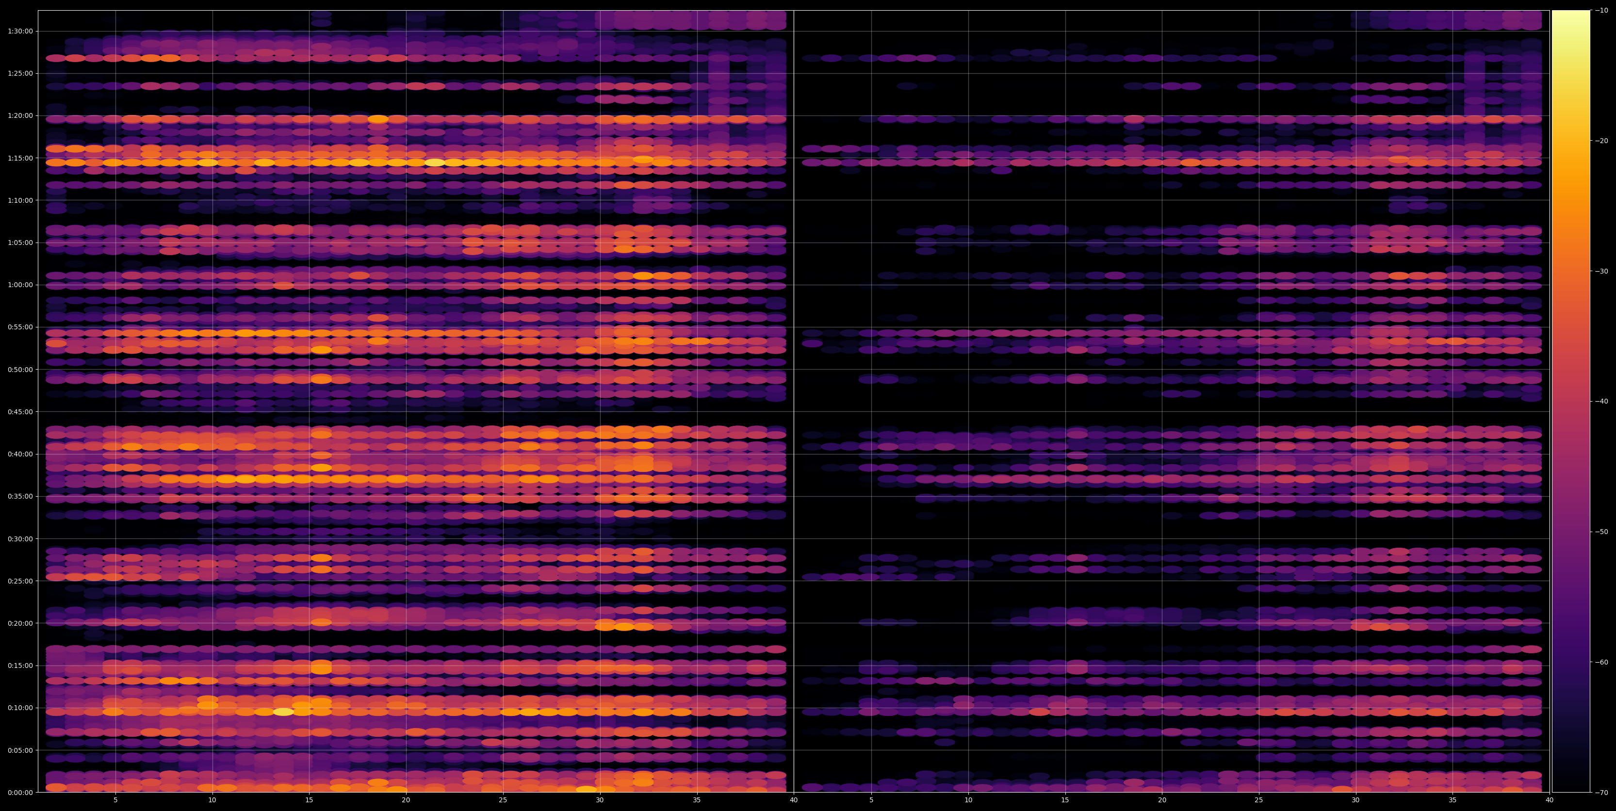Image resolution: width=1616 pixels, height=811 pixels.
Task: Pick the 0:45:00 y-axis tick label
Action: tap(20, 411)
